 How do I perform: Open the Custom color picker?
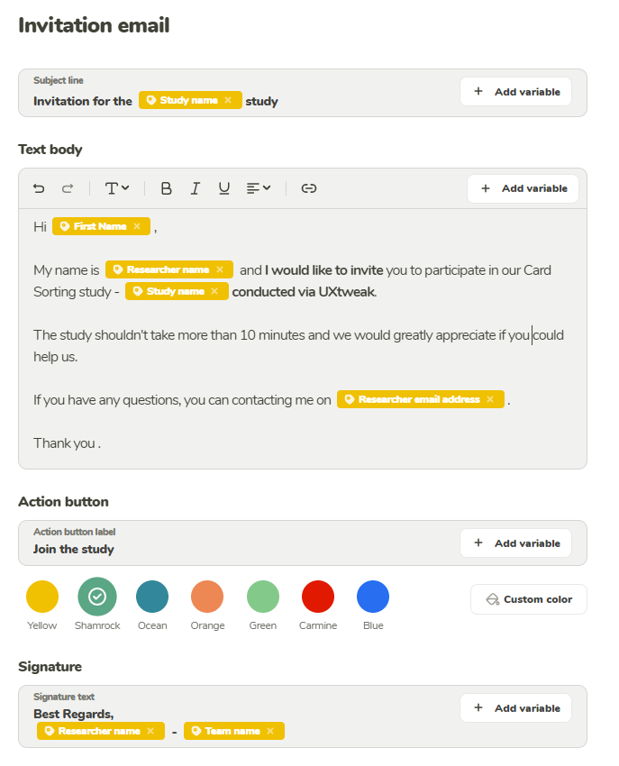click(x=528, y=599)
